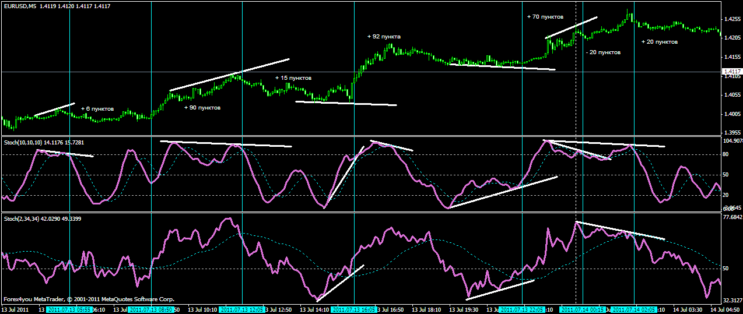Select the 2011.07.13 22:05 time marker

point(522,309)
